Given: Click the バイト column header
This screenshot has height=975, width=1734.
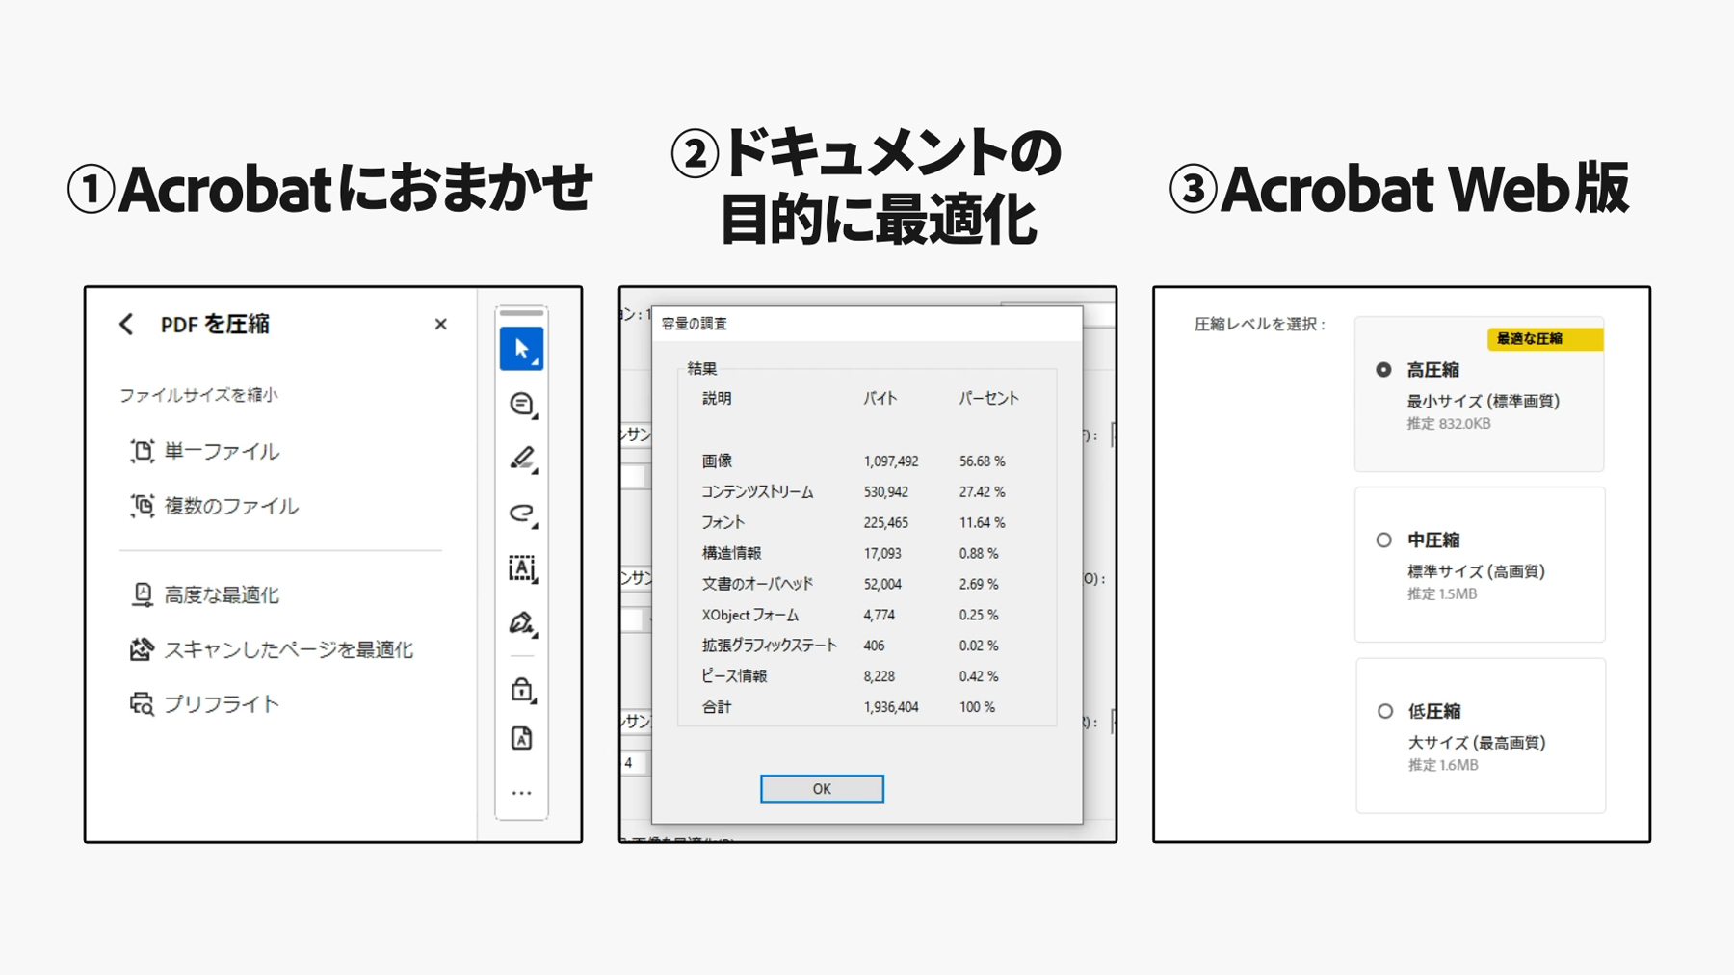Looking at the screenshot, I should tap(880, 398).
